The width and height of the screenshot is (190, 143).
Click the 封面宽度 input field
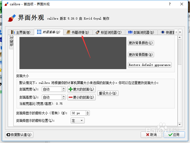tap(52, 89)
